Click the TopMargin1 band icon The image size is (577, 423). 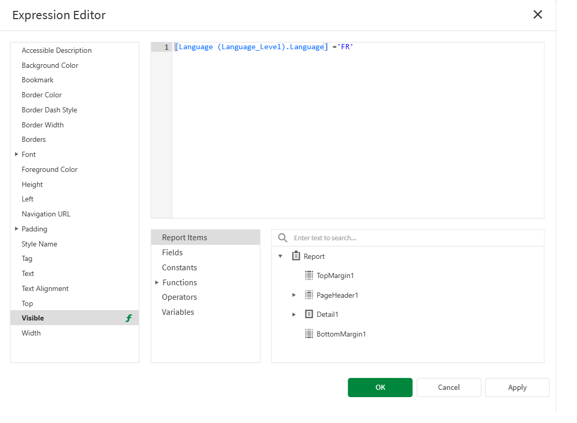click(309, 275)
